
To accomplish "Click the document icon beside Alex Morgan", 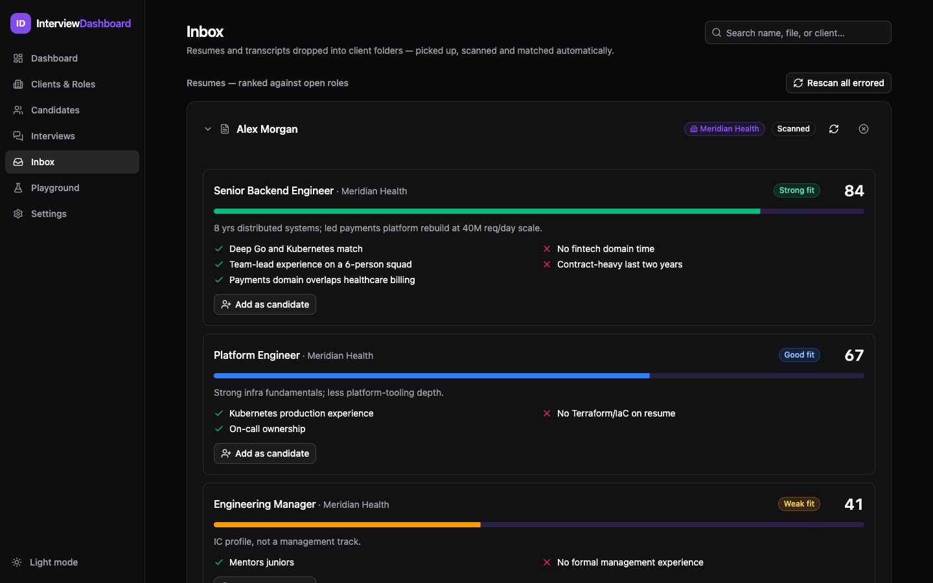I will 225,129.
